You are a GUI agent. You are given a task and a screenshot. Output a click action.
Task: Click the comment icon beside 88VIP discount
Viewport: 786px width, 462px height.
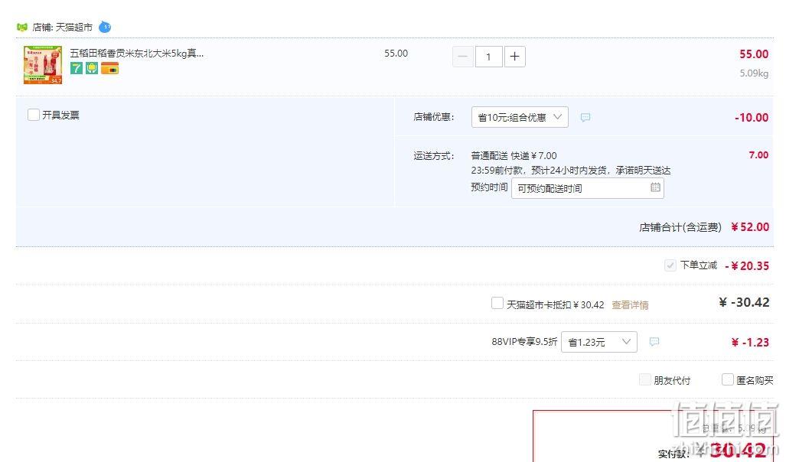coord(654,342)
